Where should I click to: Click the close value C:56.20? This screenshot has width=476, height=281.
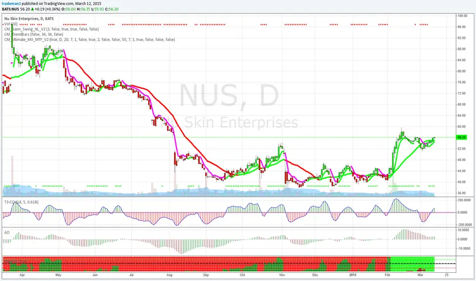[111, 9]
